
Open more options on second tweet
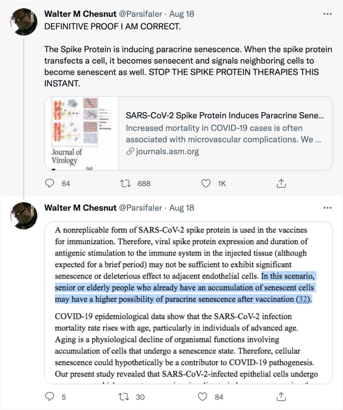point(327,208)
